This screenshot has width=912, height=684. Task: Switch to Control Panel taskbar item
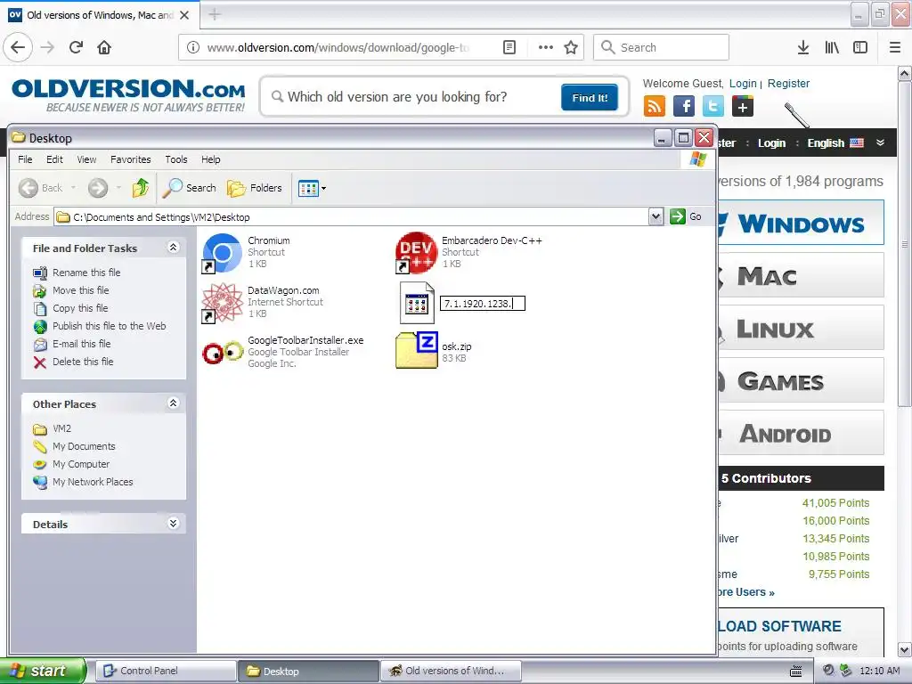[165, 671]
